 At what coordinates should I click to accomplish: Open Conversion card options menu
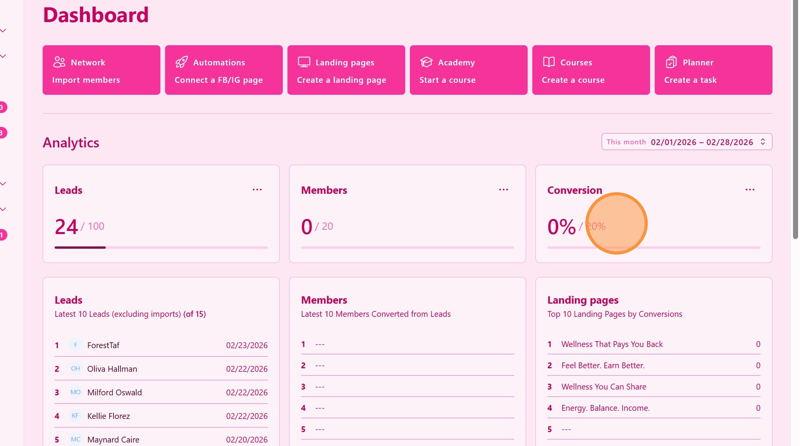click(750, 190)
